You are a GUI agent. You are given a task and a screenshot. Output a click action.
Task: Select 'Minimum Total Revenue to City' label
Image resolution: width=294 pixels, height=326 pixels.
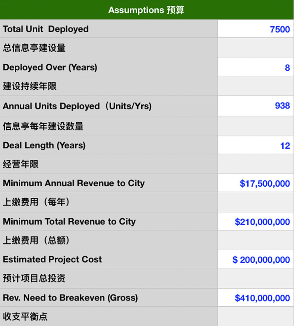[x=69, y=221]
